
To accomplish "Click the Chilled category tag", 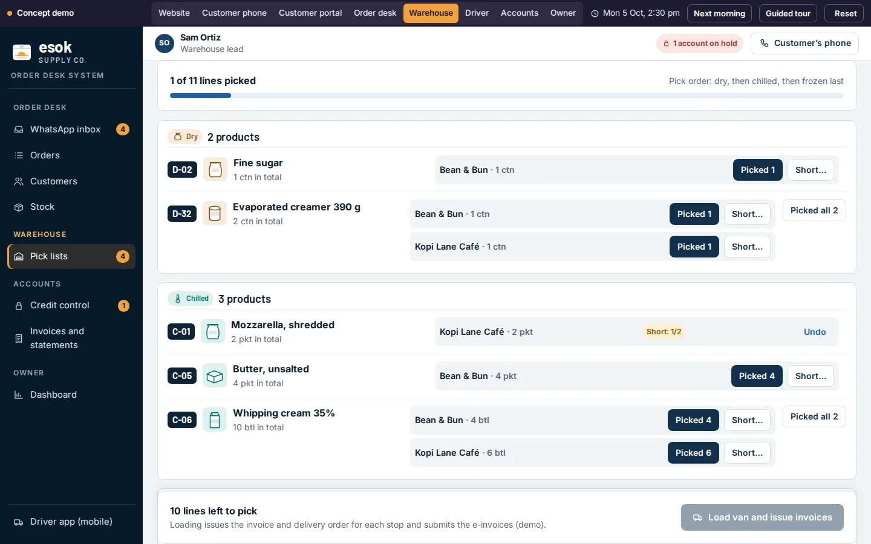I will pos(191,299).
